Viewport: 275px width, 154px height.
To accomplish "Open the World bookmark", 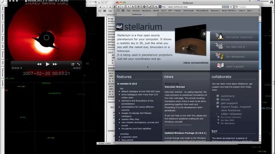I will point(156,11).
